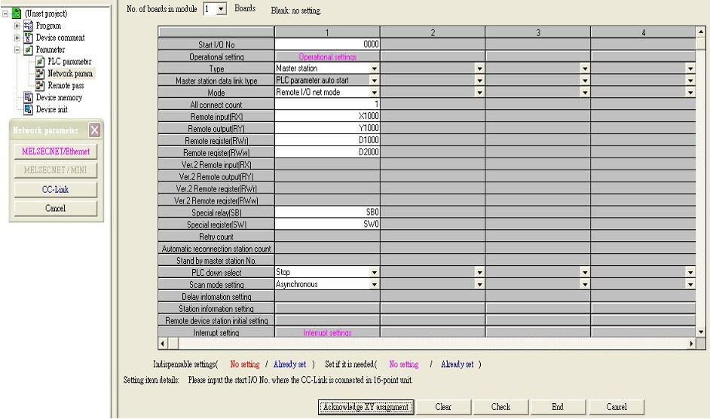
Task: Click the Network param icon
Action: click(x=40, y=73)
